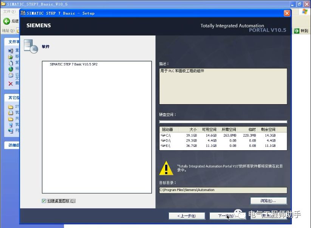Image resolution: width=311 pixels, height=228 pixels.
Task: Click Explorer sidebar globe publish icon
Action: pyautogui.click(x=11, y=69)
